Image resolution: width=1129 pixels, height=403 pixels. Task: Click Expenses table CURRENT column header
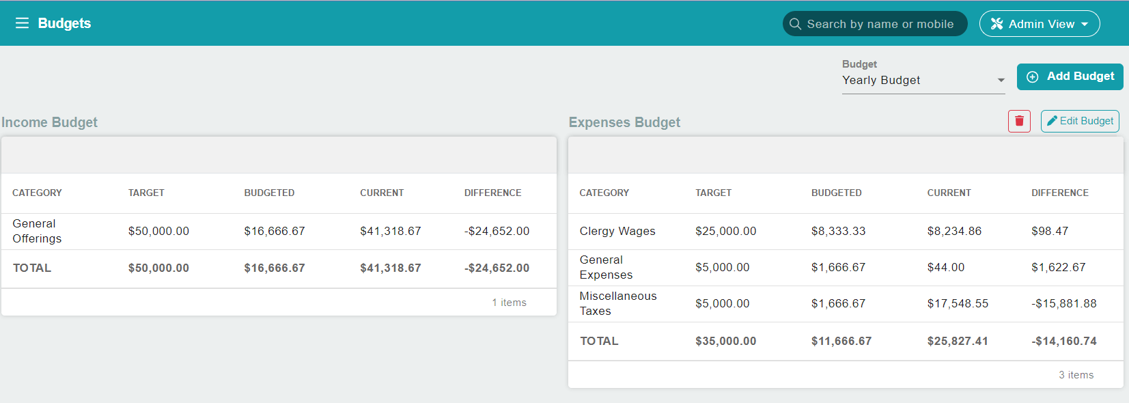coord(949,193)
